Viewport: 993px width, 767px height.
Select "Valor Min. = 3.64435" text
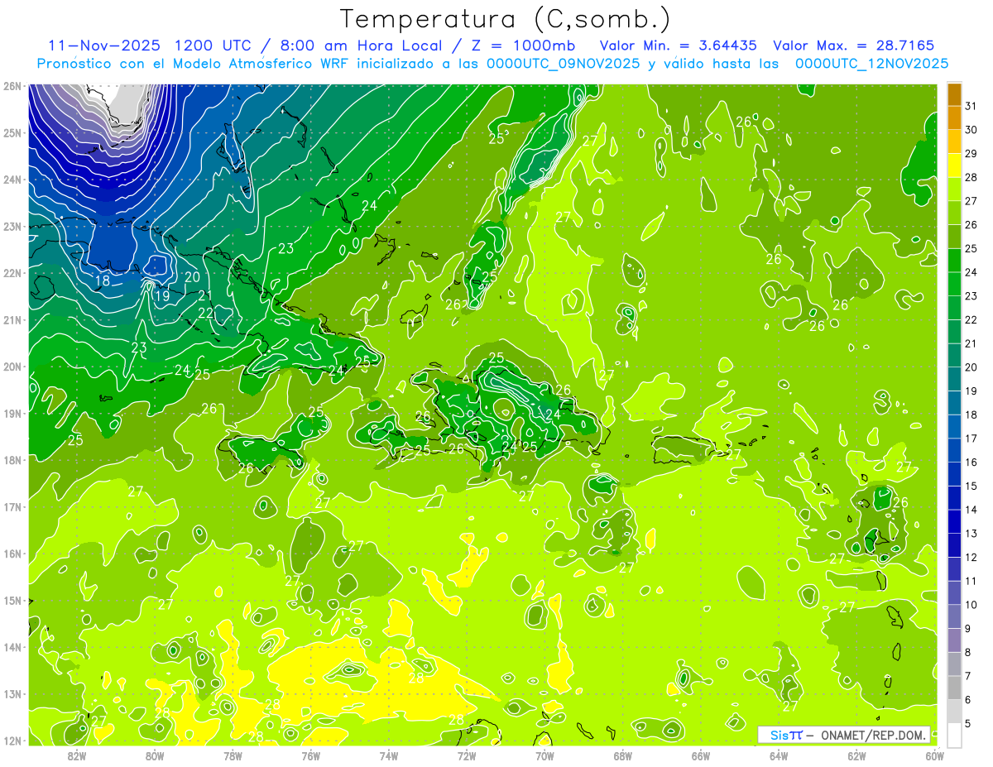coord(678,46)
